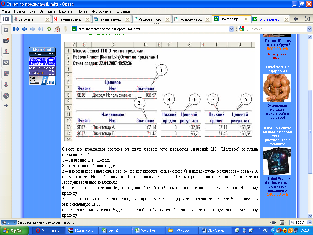Click the Fast Forward navigation button

pos(41,29)
